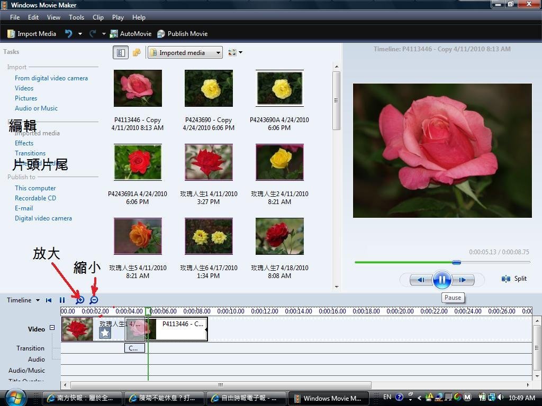Pause playback with the round preview button
The image size is (542, 406).
[x=442, y=280]
